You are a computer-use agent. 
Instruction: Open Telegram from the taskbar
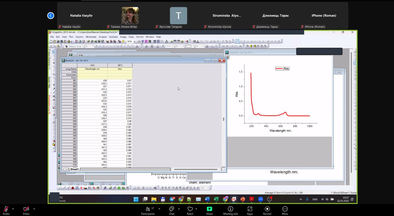tap(172, 199)
